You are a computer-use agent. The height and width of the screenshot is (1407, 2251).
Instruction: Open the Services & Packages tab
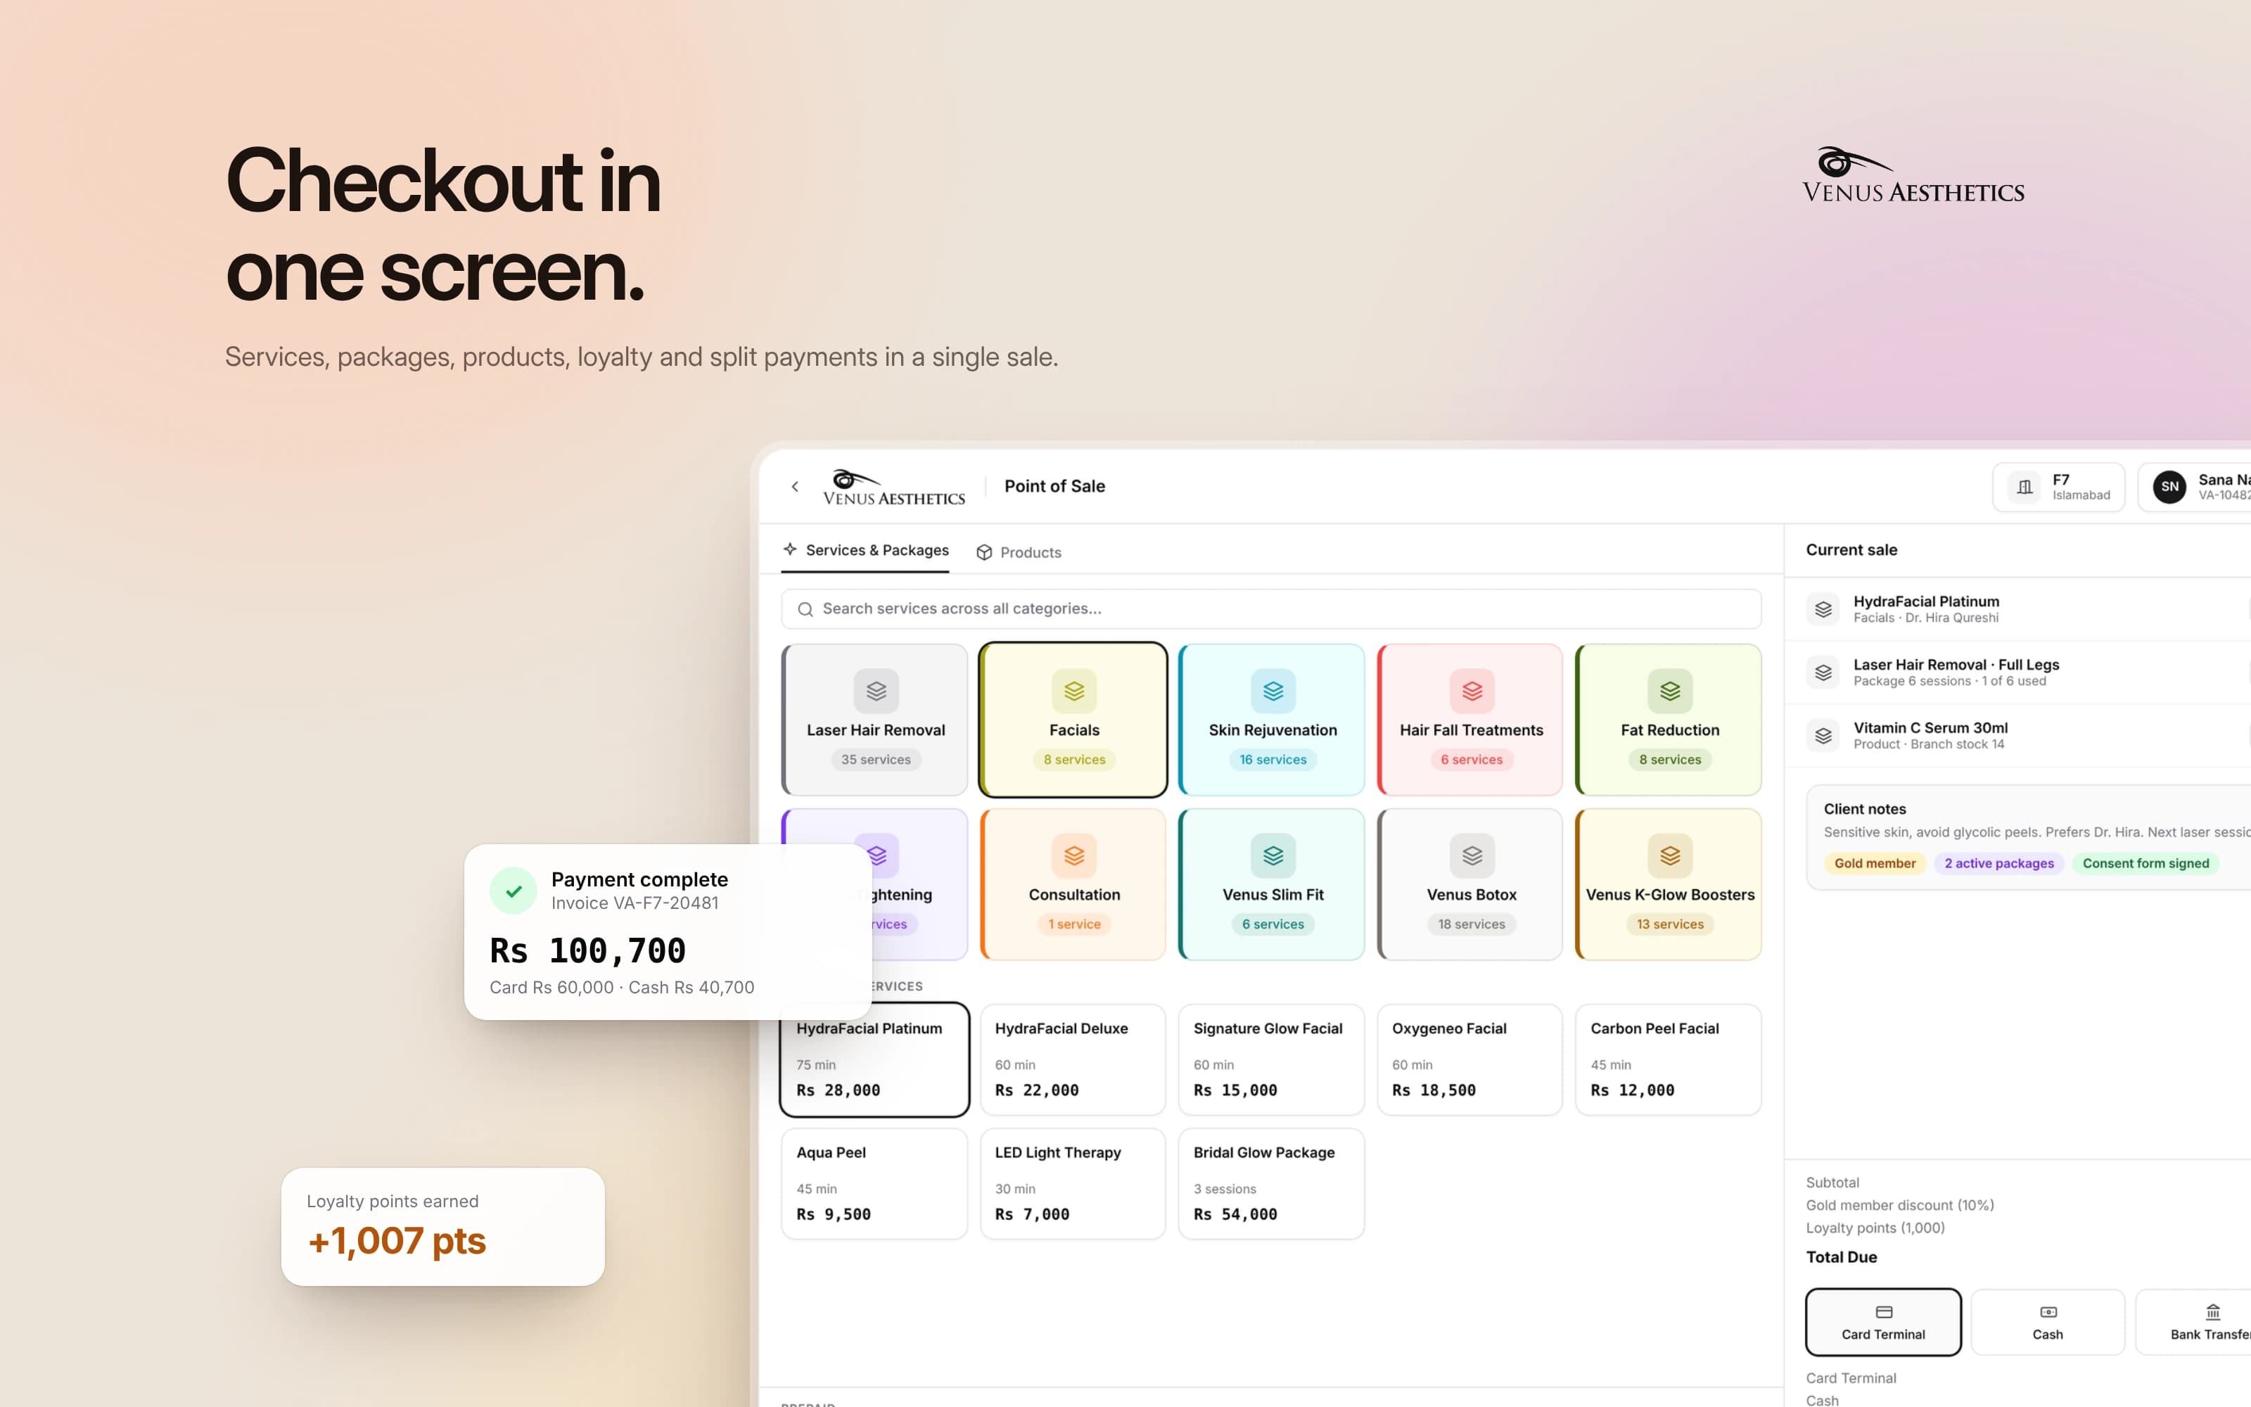[x=865, y=551]
